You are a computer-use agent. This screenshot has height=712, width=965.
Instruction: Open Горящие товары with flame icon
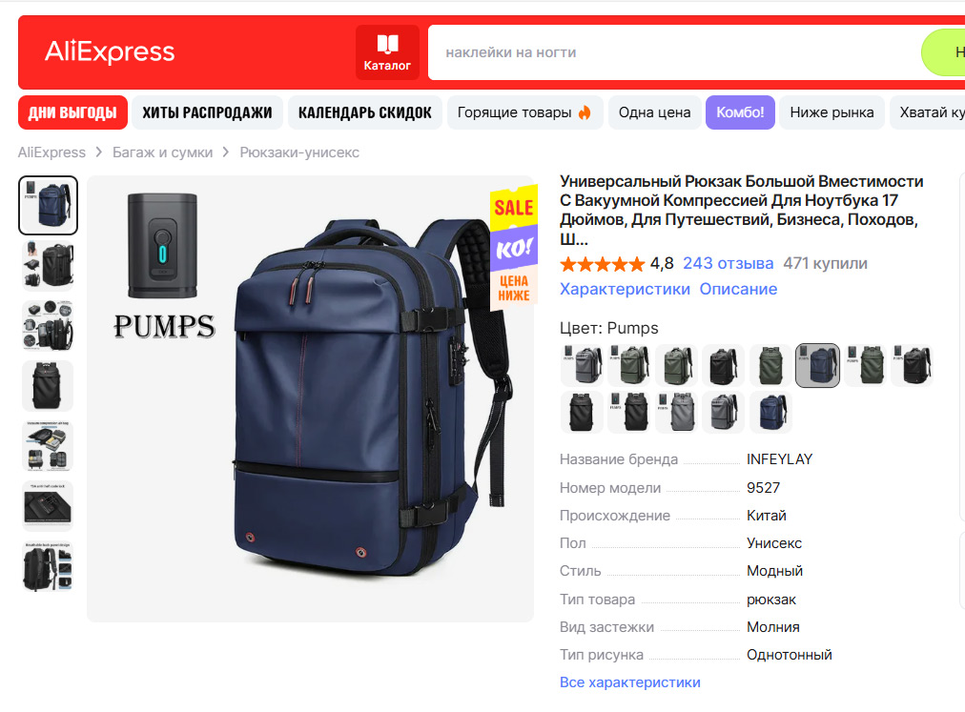coord(525,112)
